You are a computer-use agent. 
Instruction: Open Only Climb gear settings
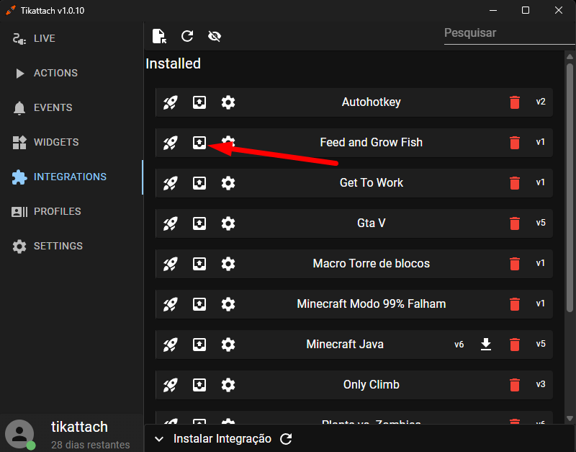click(x=228, y=386)
